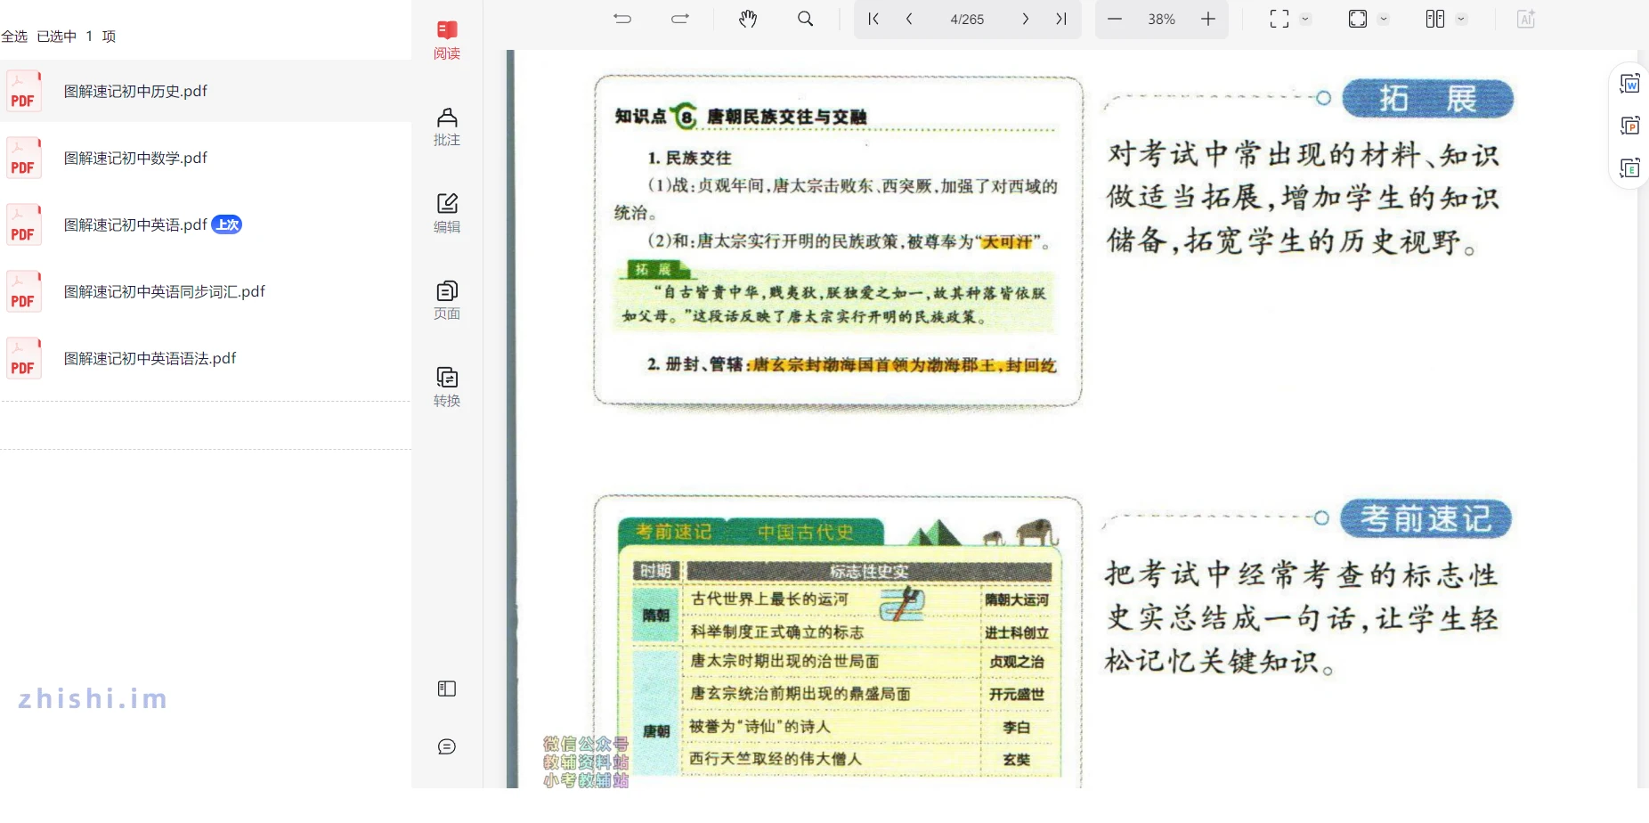Zoom out with the minus button

tap(1115, 19)
